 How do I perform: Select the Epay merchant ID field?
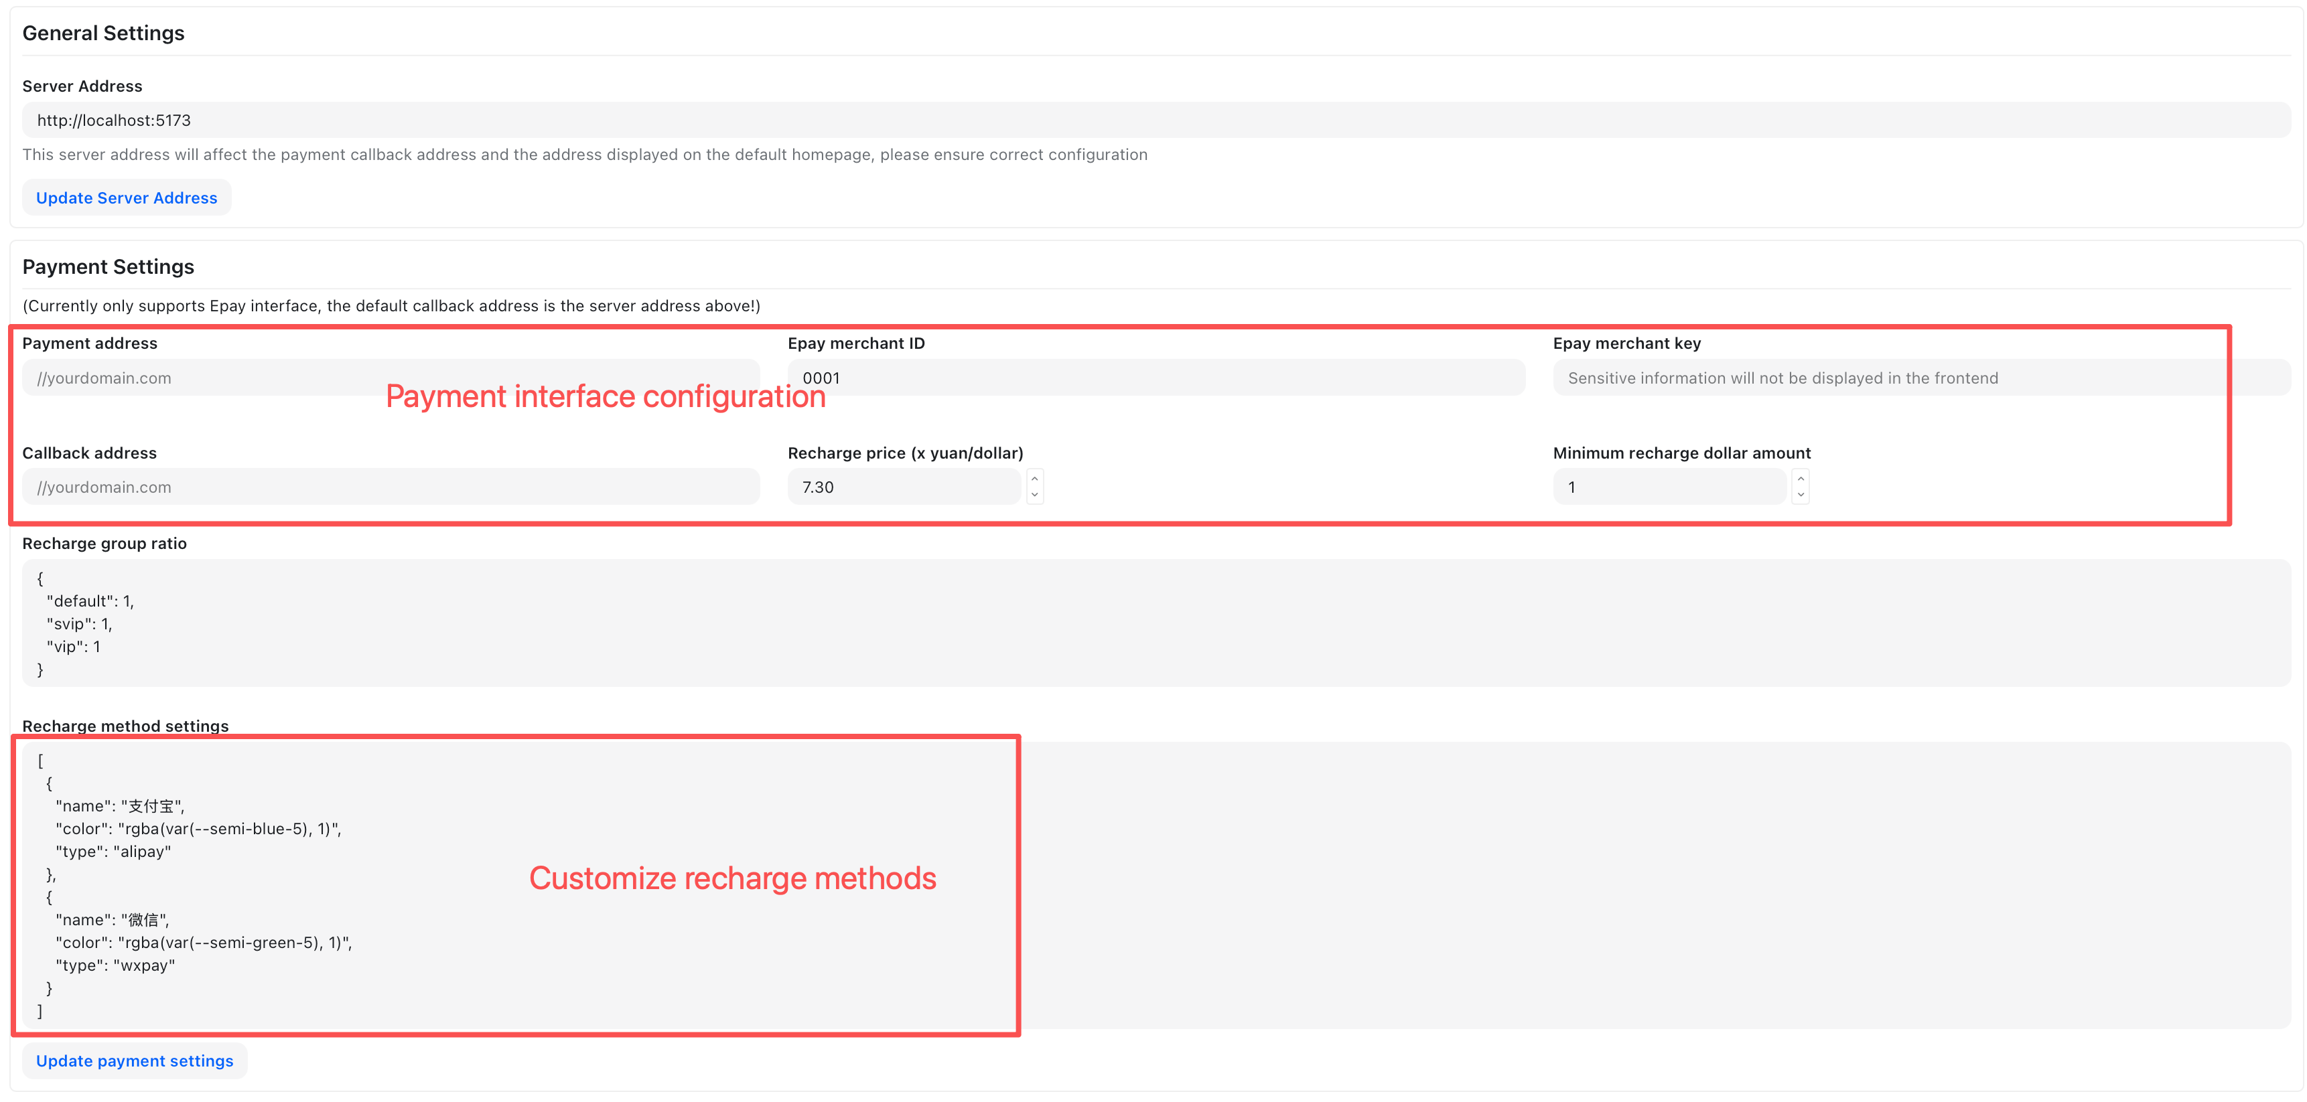coord(1156,378)
